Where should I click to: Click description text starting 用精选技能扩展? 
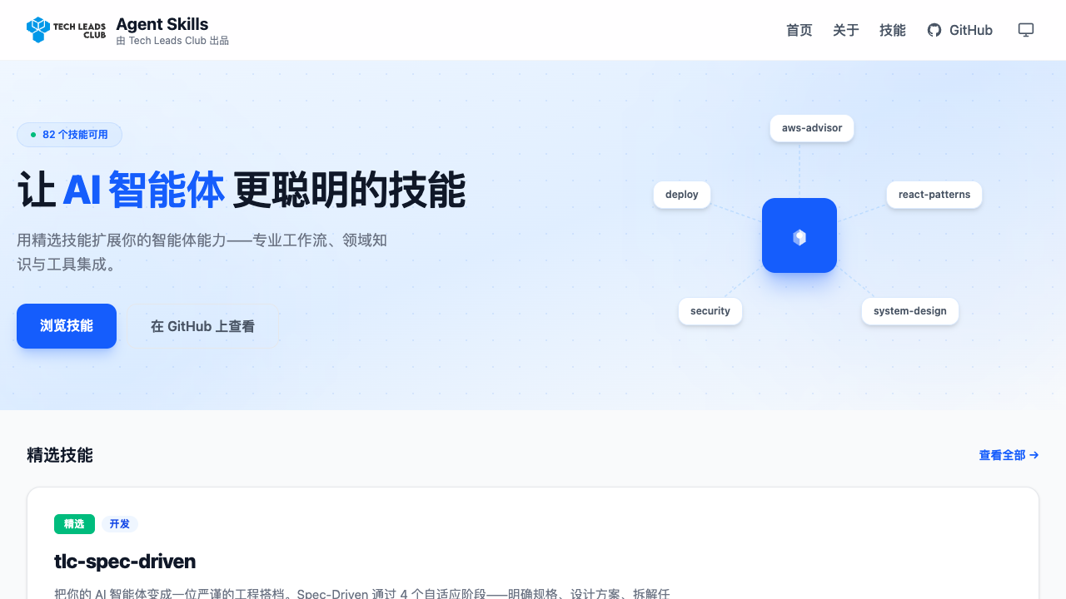coord(202,252)
